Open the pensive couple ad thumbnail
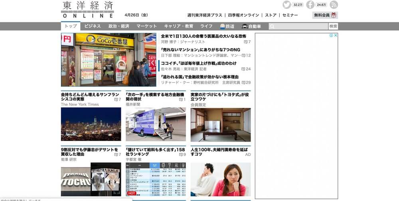Image resolution: width=399 pixels, height=201 pixels. (x=221, y=179)
